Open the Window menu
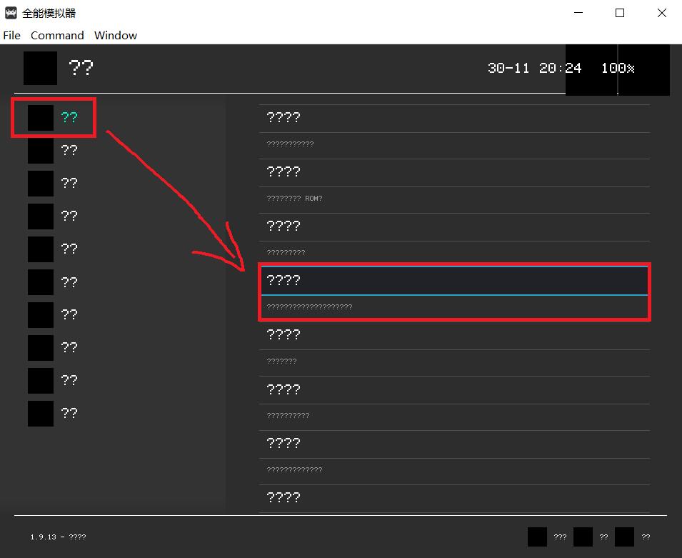682x558 pixels. (x=115, y=35)
